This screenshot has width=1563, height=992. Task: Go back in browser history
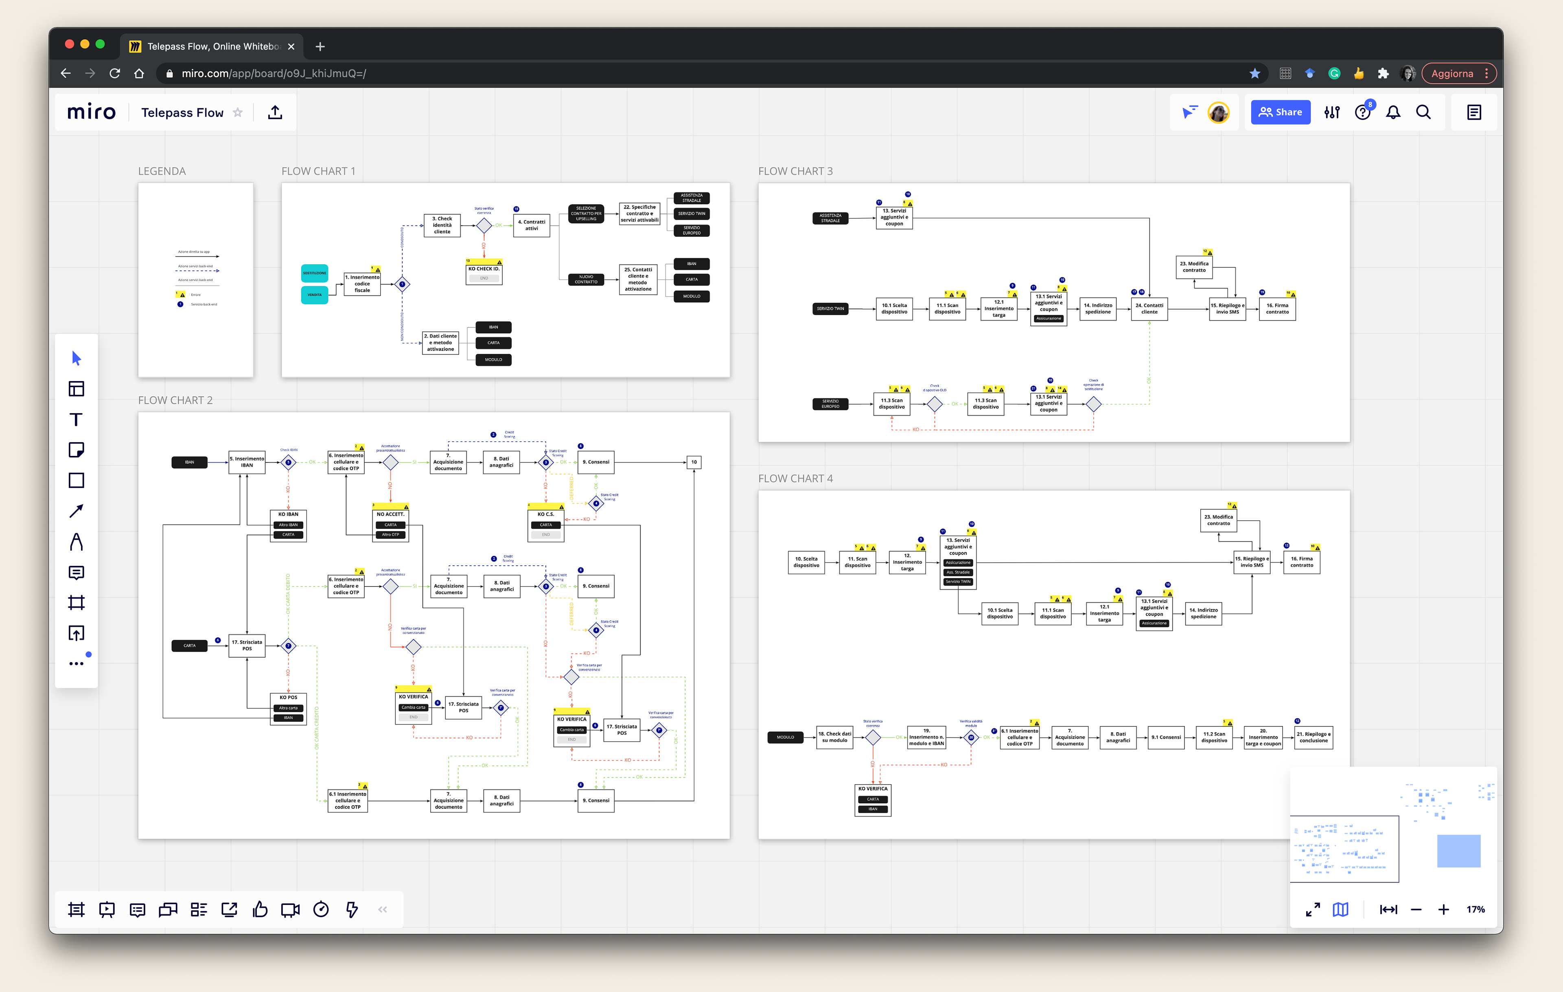pyautogui.click(x=66, y=73)
